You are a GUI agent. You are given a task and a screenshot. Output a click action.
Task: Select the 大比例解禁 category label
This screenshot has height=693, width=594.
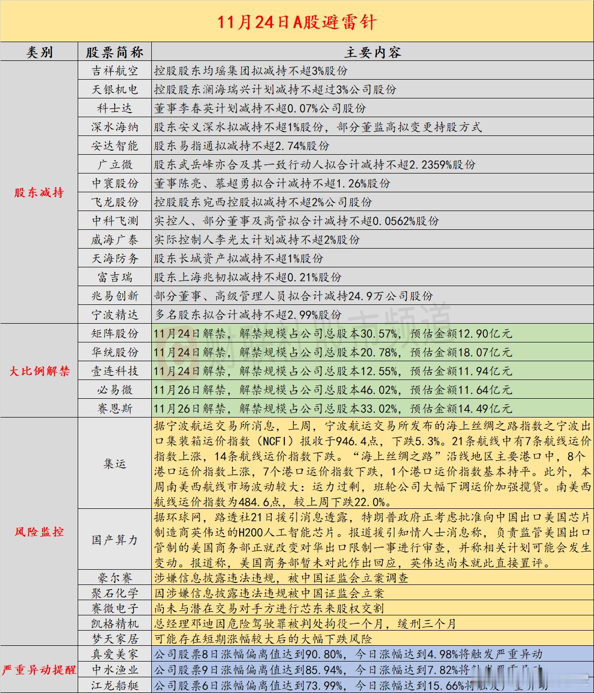(40, 370)
